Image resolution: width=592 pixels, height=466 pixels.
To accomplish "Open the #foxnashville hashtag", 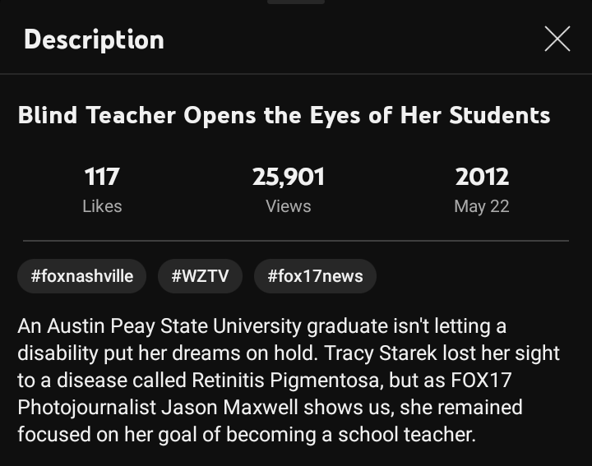I will 81,276.
